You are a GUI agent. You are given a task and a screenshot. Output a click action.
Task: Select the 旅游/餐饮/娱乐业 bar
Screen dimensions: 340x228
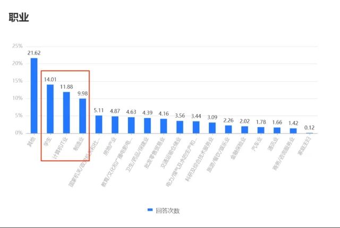click(228, 129)
